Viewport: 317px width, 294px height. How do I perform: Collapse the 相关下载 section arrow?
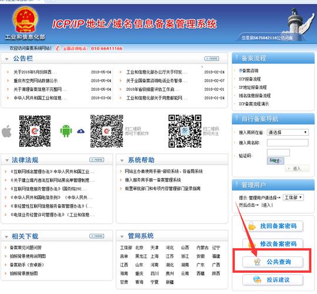click(6, 237)
